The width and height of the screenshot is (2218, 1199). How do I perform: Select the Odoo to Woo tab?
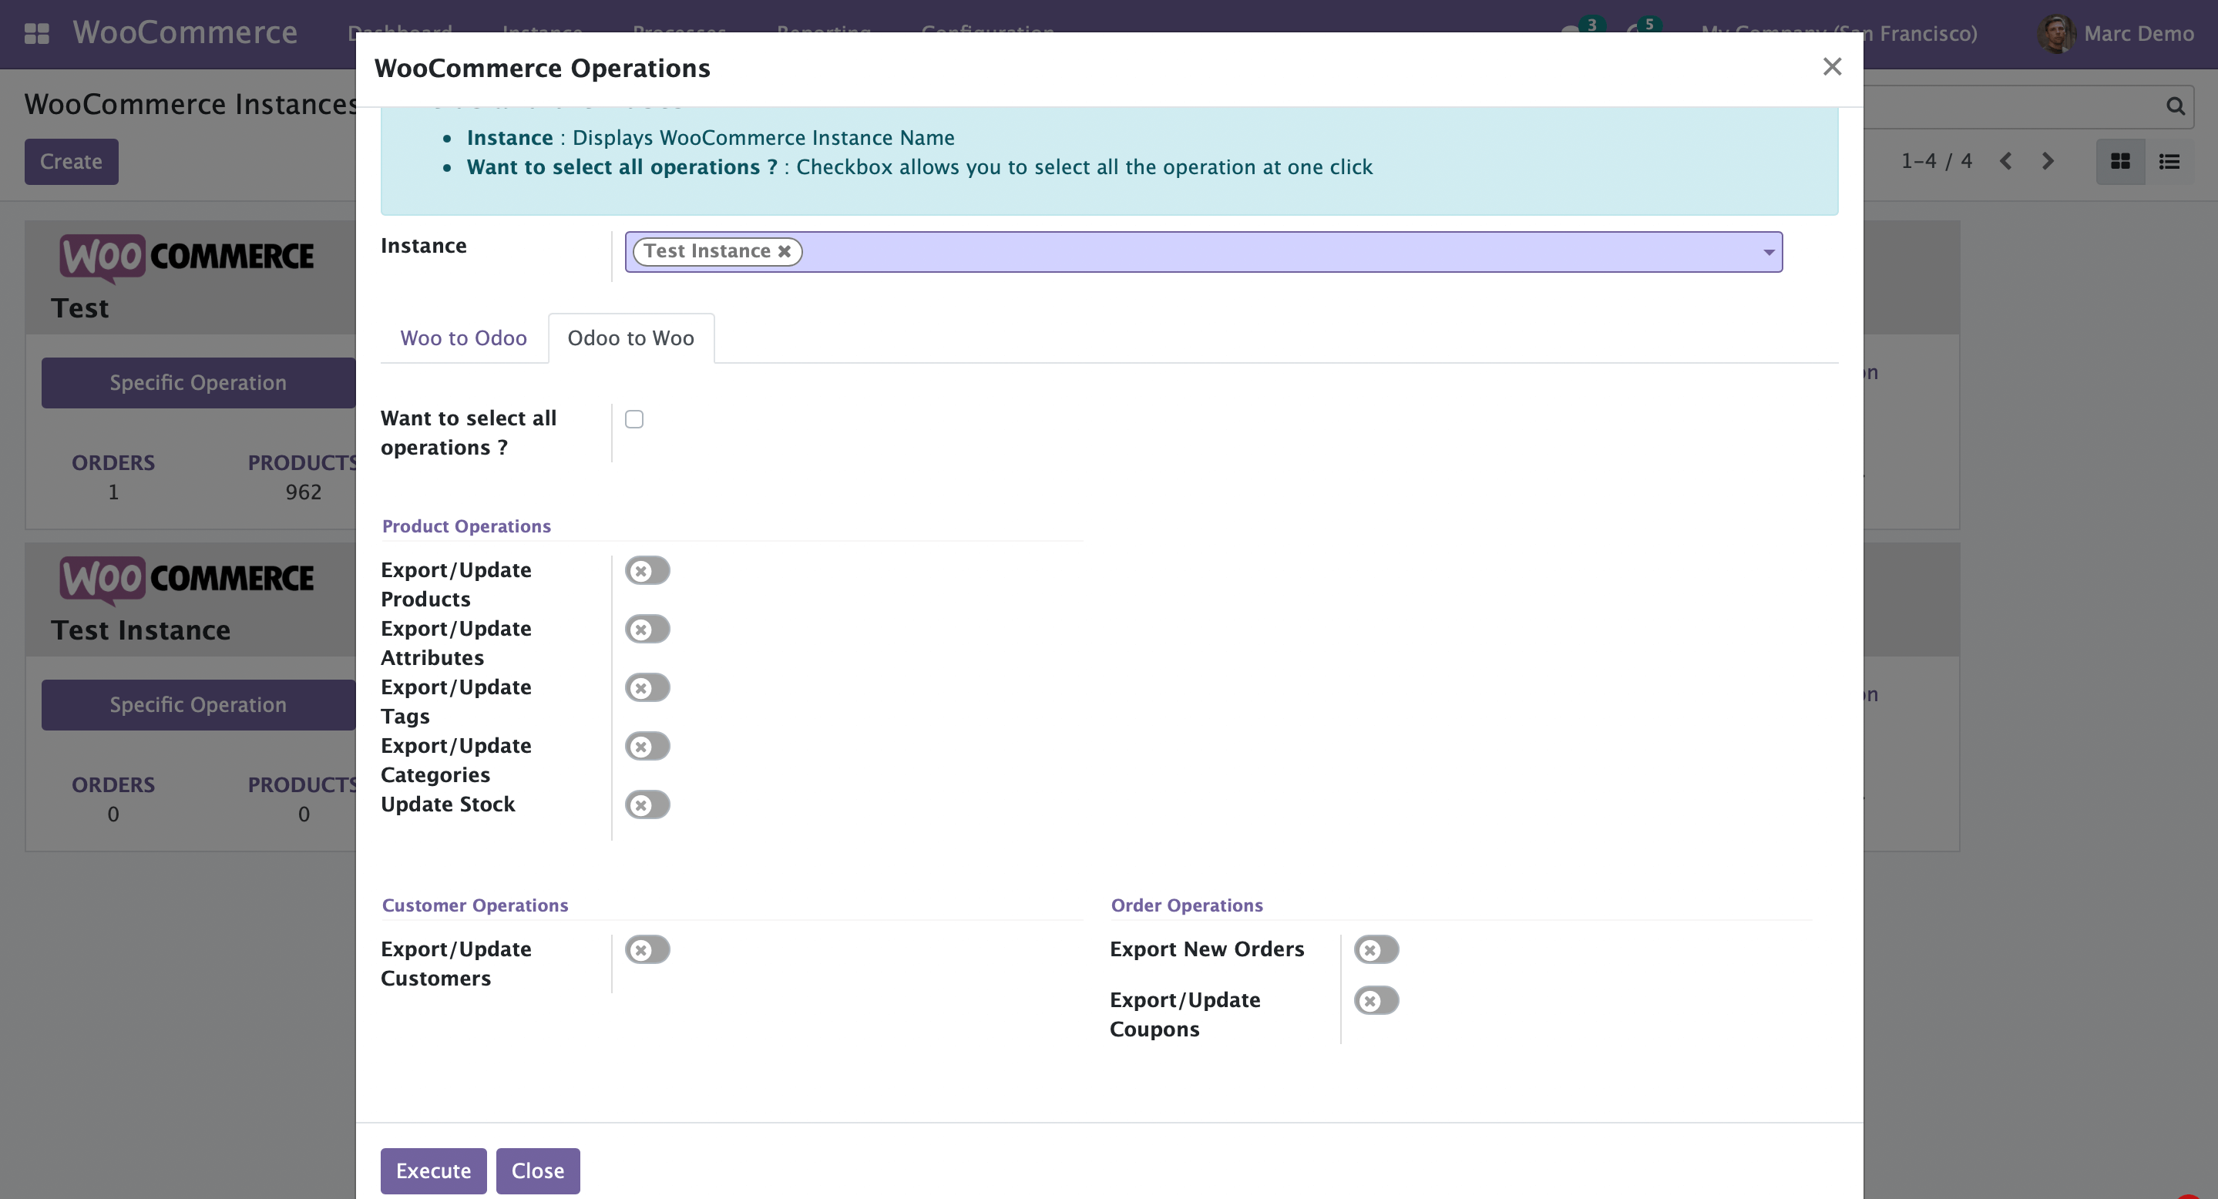pyautogui.click(x=630, y=338)
